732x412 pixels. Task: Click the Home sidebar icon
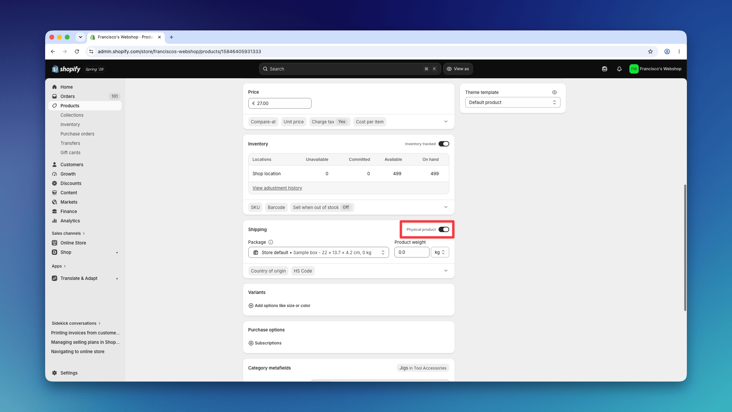pos(54,87)
